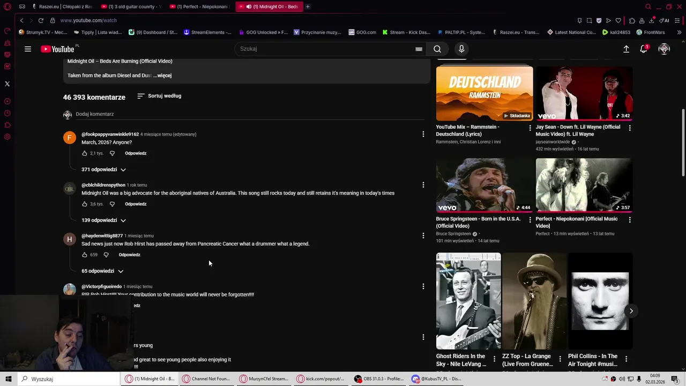Image resolution: width=686 pixels, height=386 pixels.
Task: Open the snapshot tool icon in address bar
Action: coord(589,20)
